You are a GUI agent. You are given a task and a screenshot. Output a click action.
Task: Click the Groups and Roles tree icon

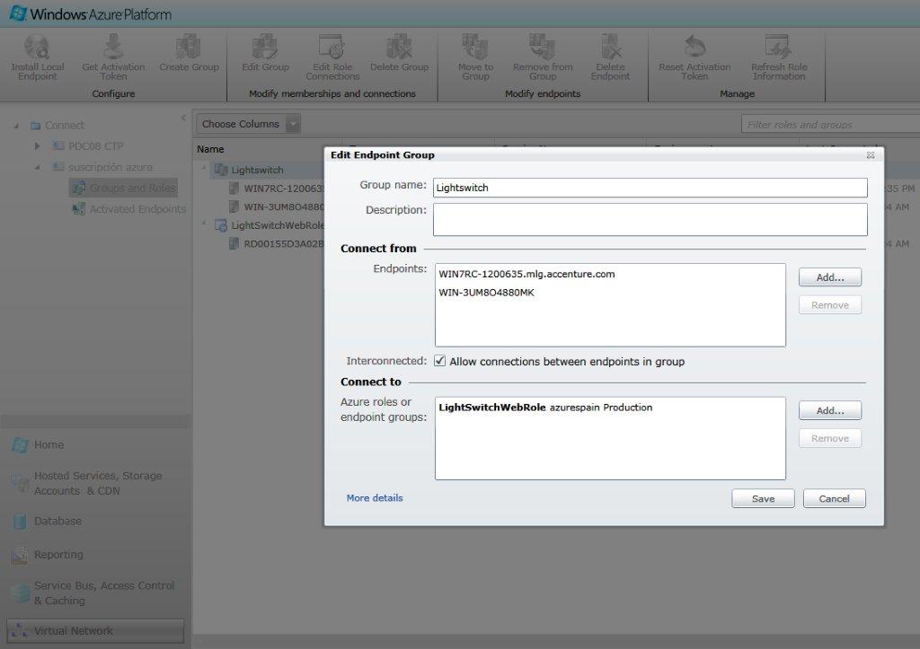click(78, 189)
